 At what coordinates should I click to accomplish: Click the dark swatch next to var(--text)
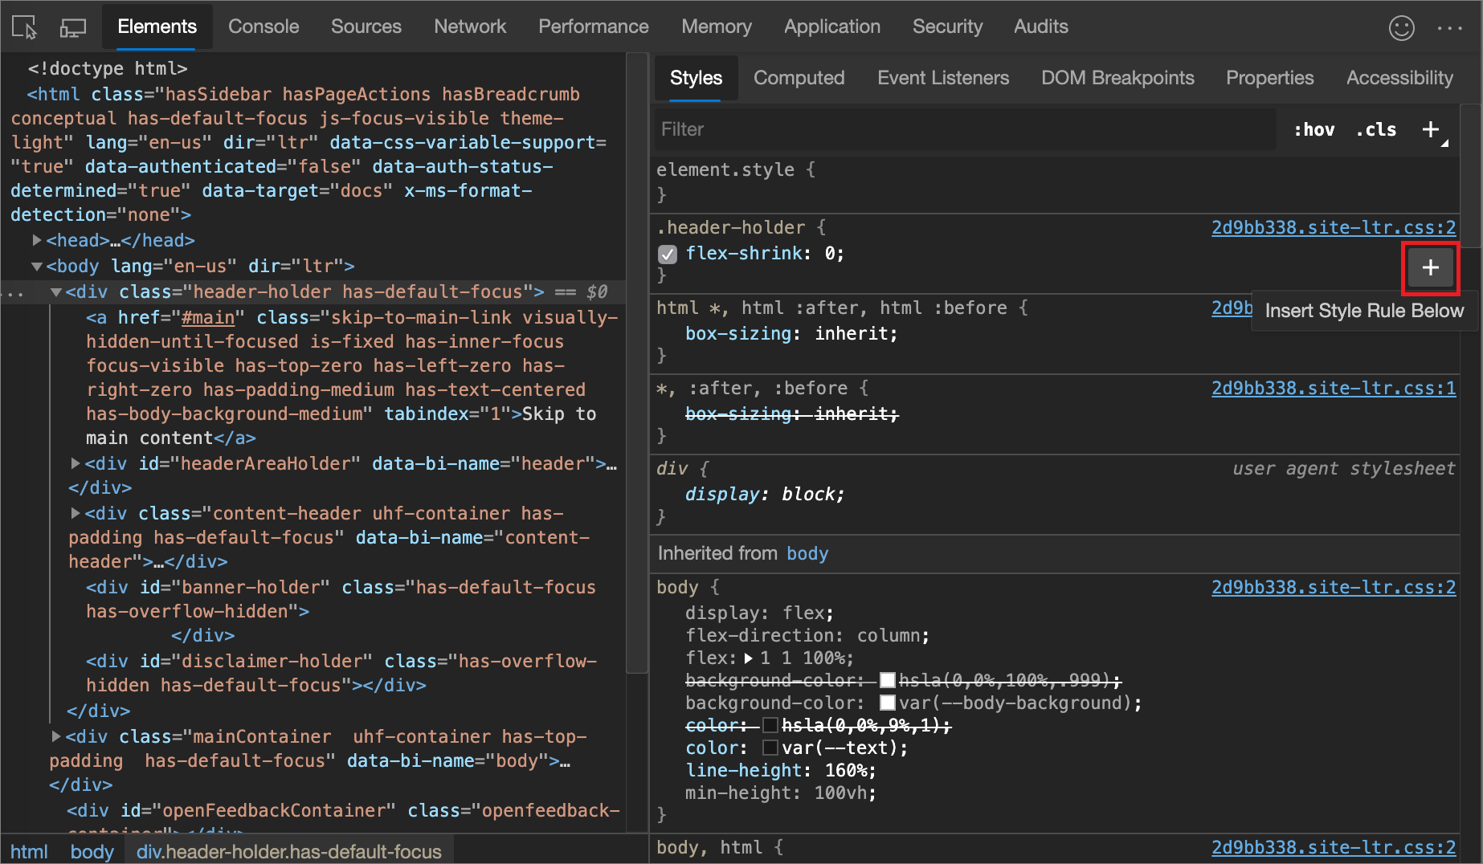click(770, 748)
